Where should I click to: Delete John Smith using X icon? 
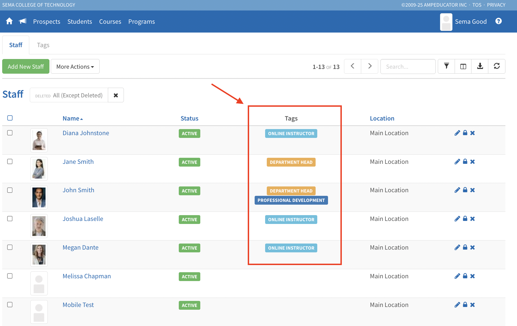click(x=473, y=190)
